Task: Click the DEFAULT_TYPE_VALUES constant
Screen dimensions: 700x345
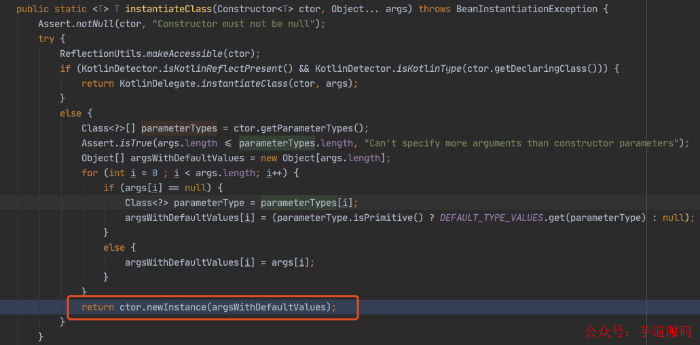Action: pyautogui.click(x=492, y=218)
